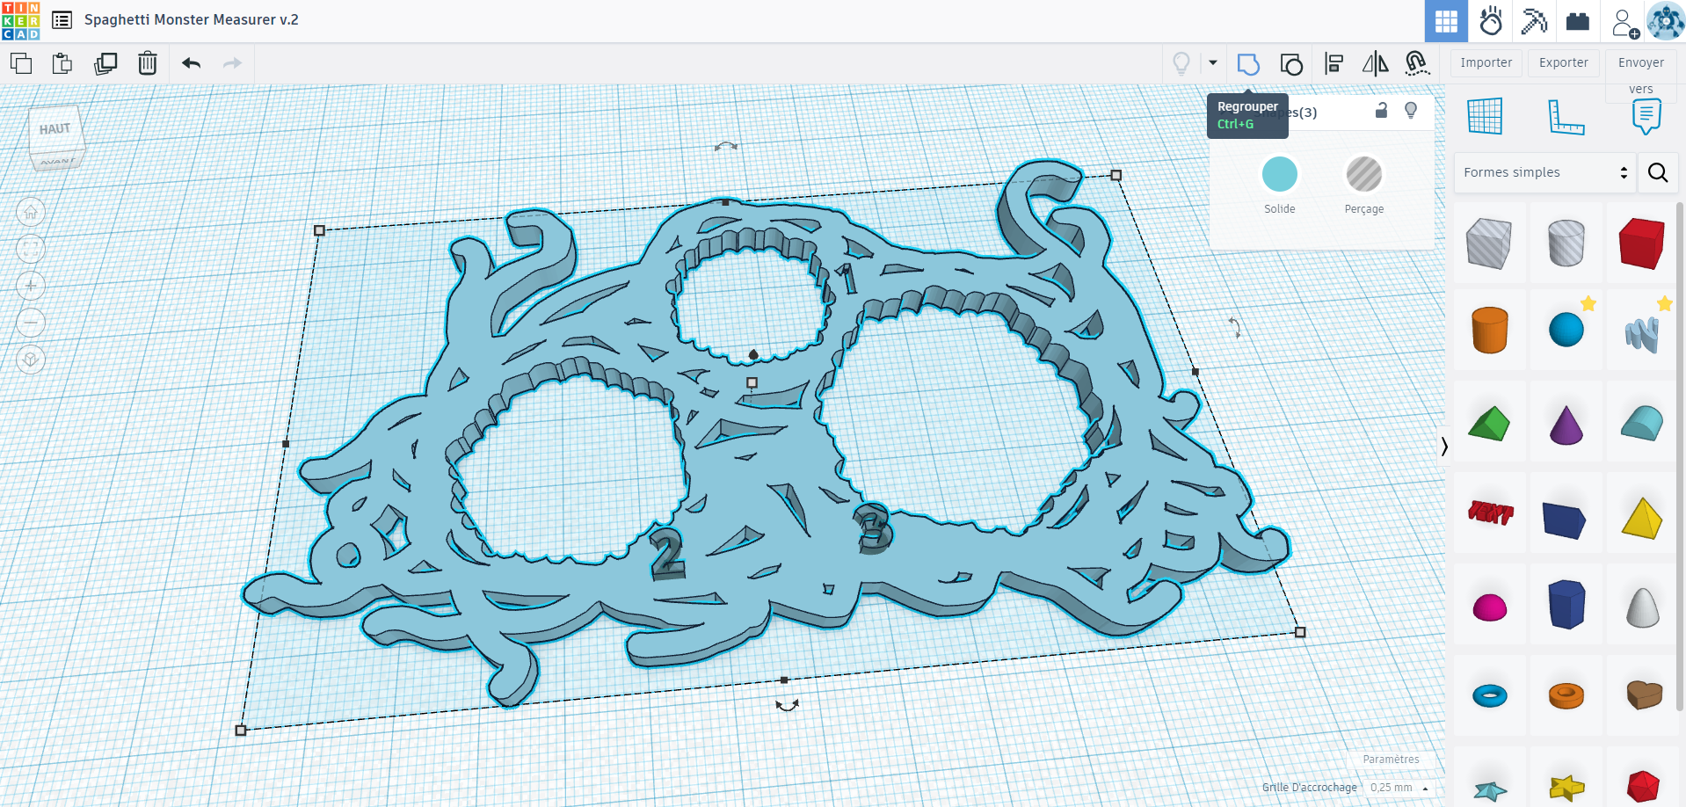Open the user profile avatar
Image resolution: width=1686 pixels, height=807 pixels.
tap(1665, 21)
